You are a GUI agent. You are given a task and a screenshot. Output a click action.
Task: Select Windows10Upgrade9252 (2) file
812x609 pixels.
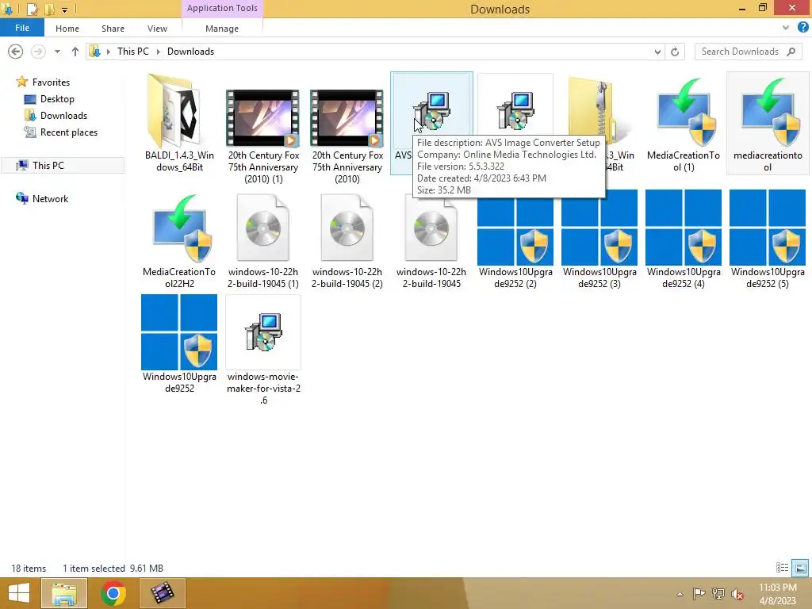point(515,239)
